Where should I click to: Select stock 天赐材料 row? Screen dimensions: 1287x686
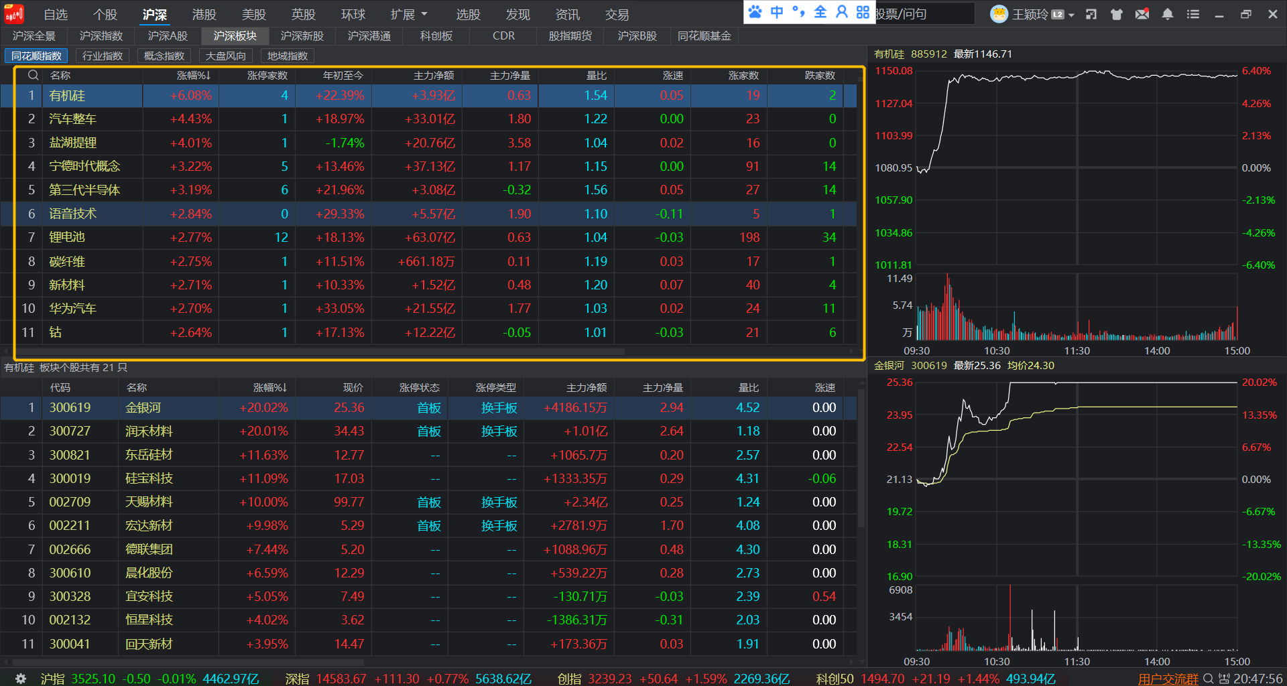tap(429, 502)
